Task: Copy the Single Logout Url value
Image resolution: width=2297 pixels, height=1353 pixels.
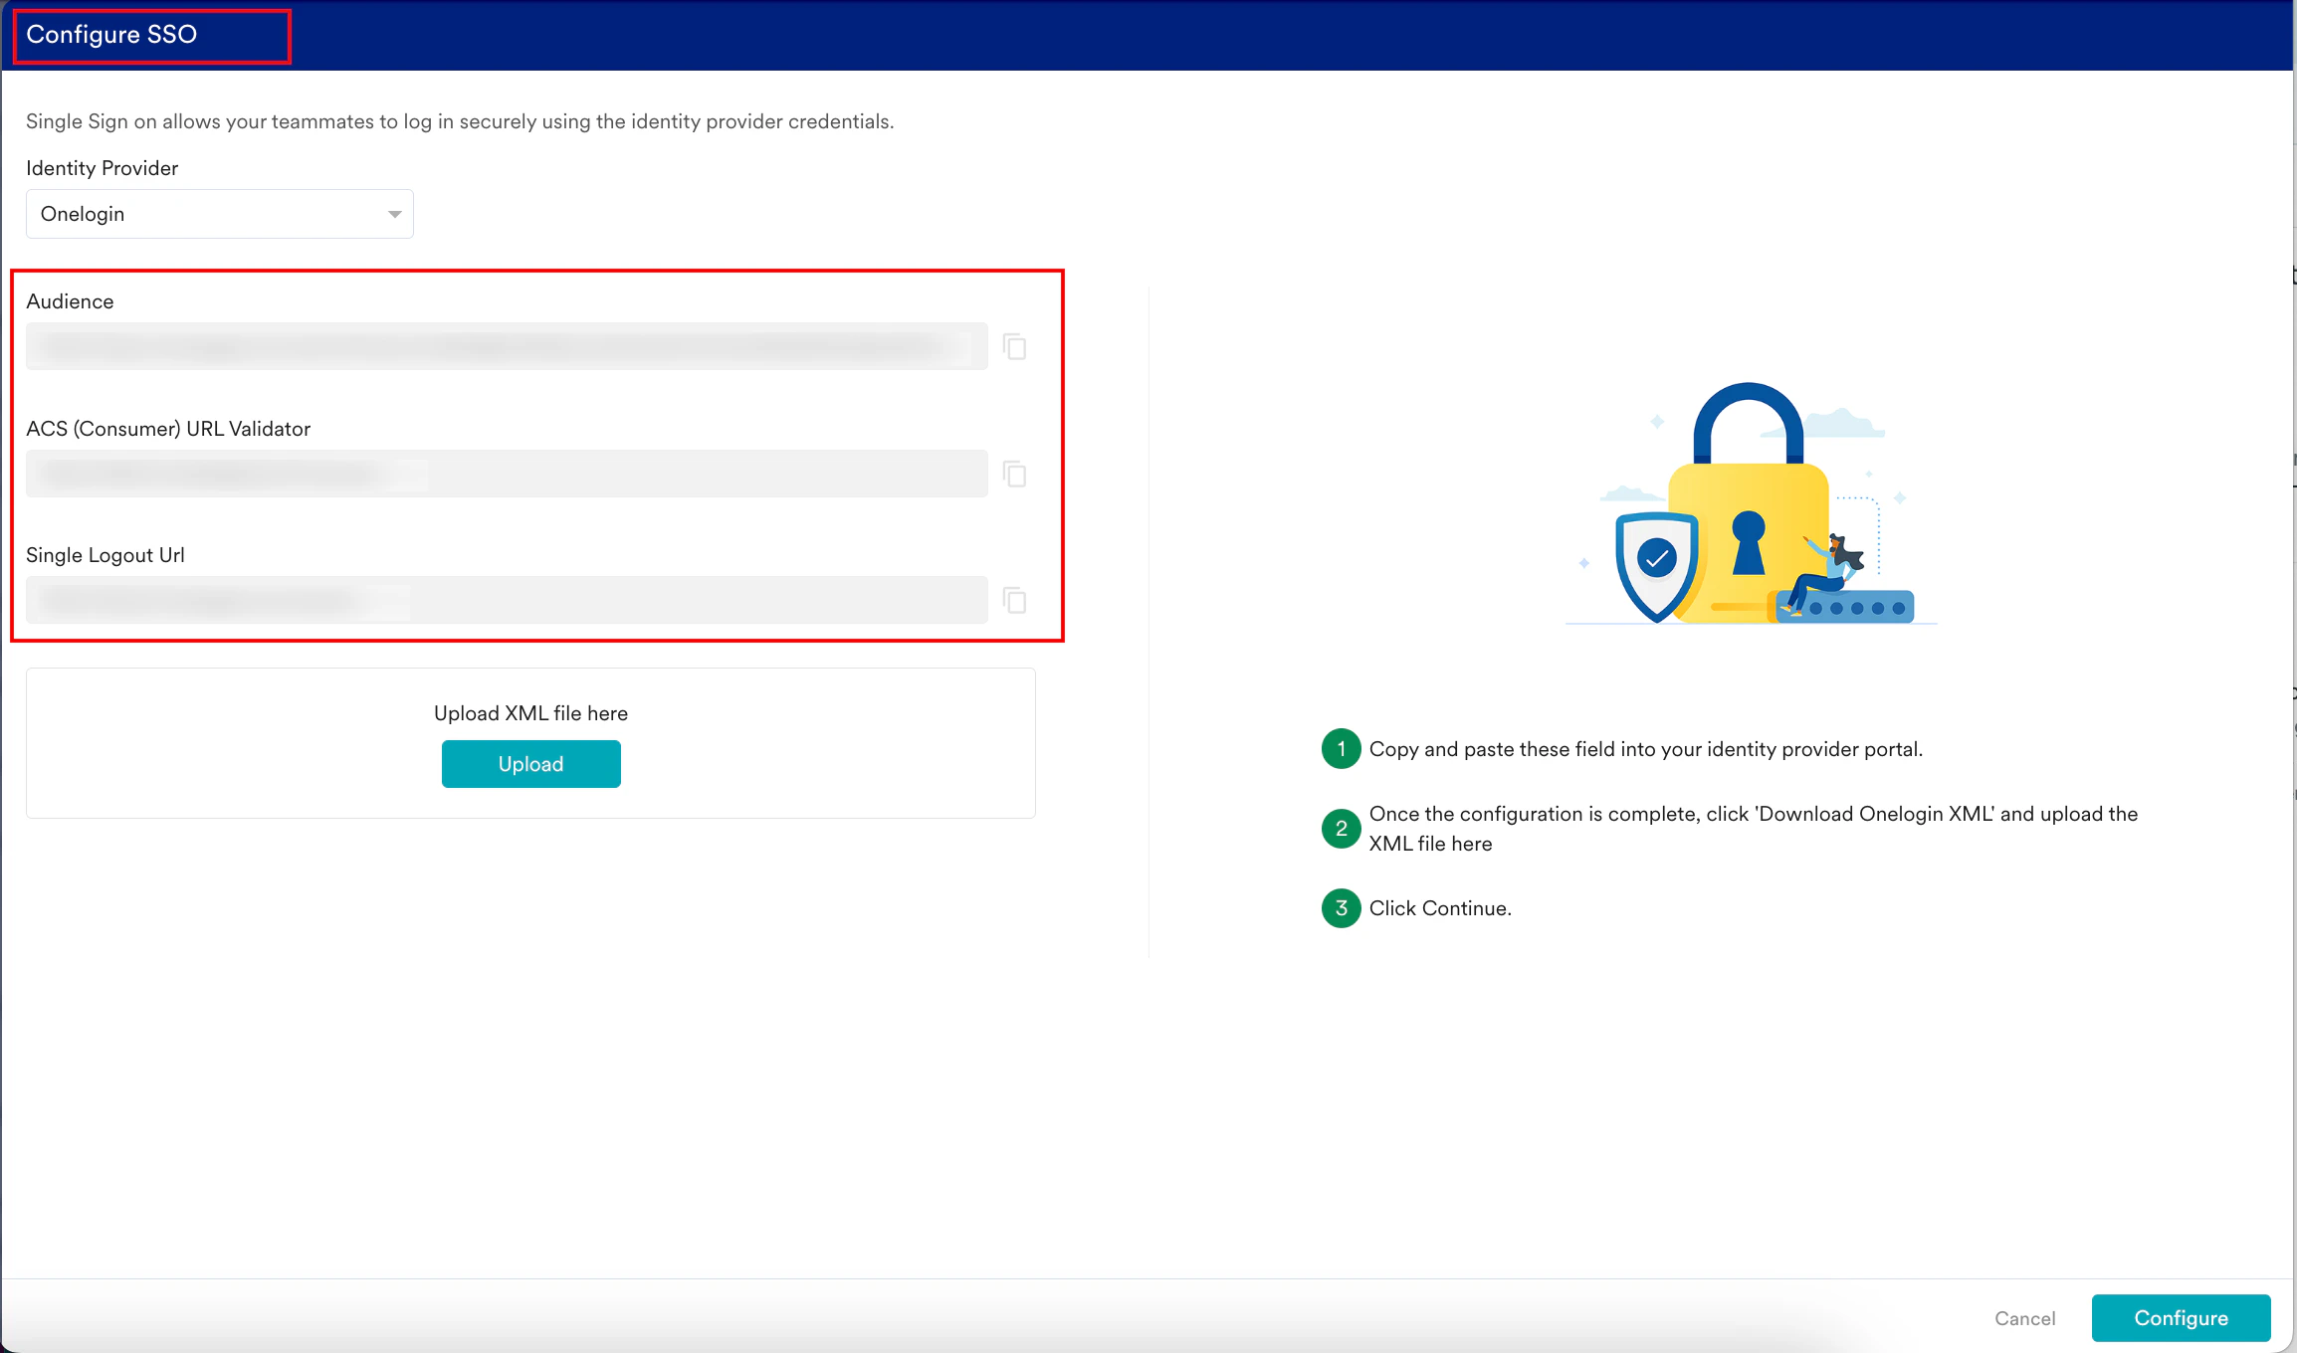Action: click(1014, 601)
